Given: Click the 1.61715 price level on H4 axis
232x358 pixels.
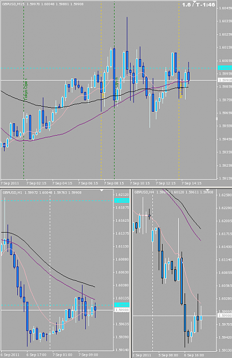Looking at the screenshot, I should (x=225, y=234).
